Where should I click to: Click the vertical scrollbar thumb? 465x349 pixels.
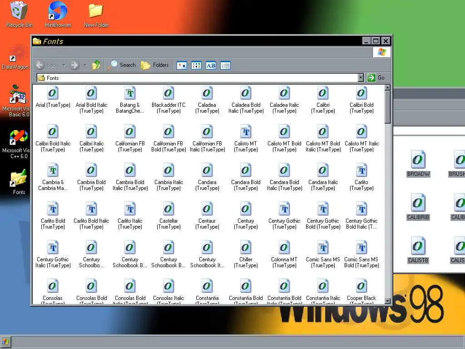point(387,107)
